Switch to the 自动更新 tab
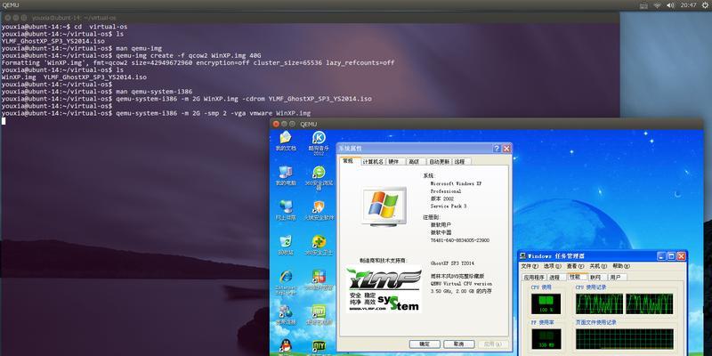This screenshot has width=712, height=356. [x=439, y=162]
